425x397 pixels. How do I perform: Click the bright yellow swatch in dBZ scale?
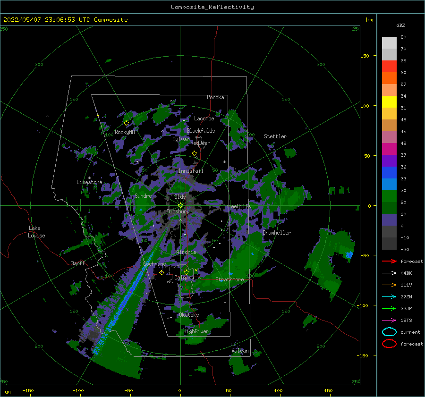(x=389, y=102)
